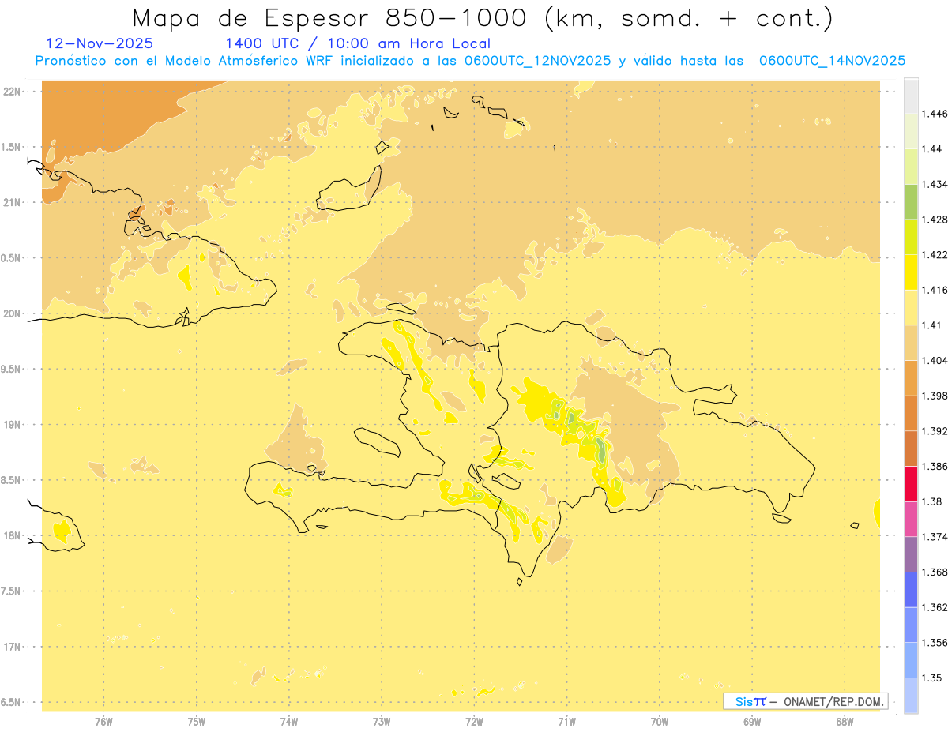This screenshot has width=948, height=732.
Task: Click the legend value 1.35
Action: [x=932, y=678]
